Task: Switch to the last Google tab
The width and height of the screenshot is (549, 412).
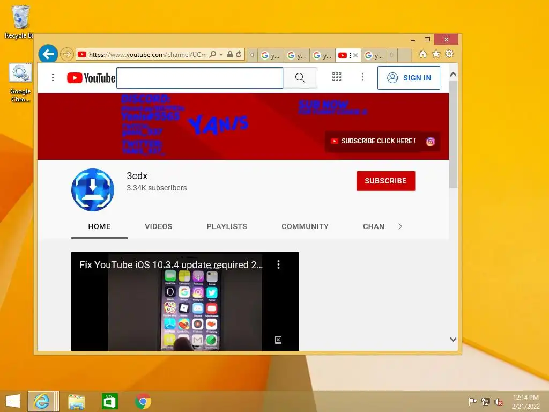Action: 374,55
